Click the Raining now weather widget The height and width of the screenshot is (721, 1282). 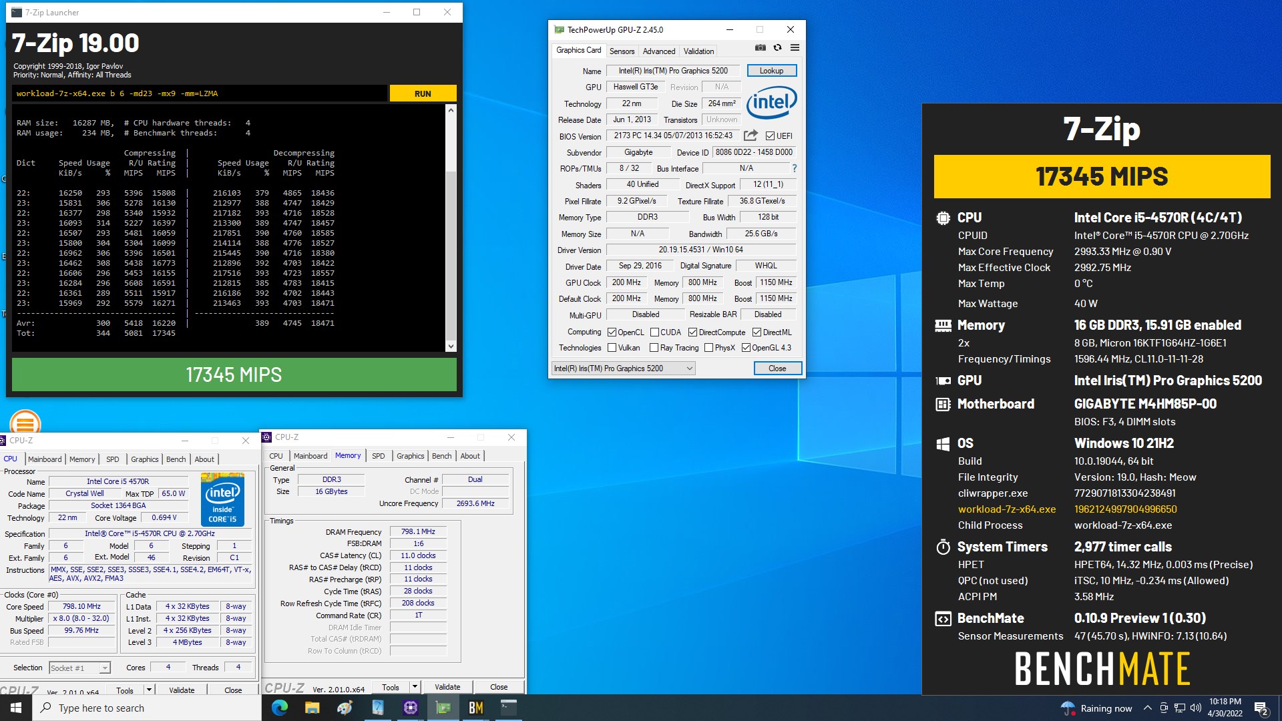[x=1096, y=708]
